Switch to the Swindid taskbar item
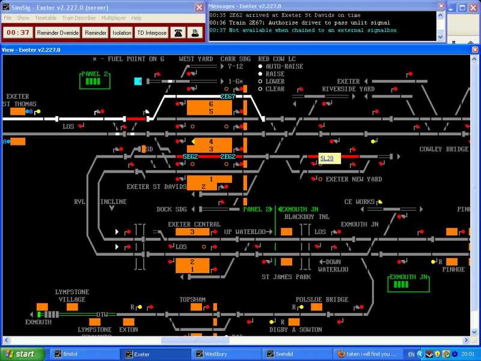This screenshot has width=481, height=361. (297, 354)
